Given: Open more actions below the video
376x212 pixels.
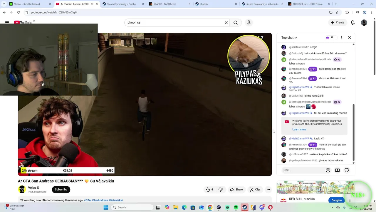Looking at the screenshot, I should tap(268, 190).
